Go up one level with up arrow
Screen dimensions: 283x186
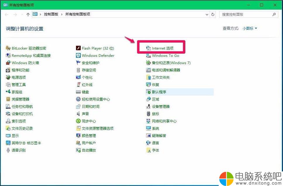pos(28,14)
